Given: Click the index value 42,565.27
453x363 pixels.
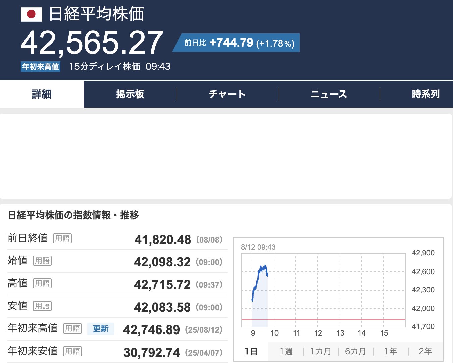Looking at the screenshot, I should click(x=92, y=43).
